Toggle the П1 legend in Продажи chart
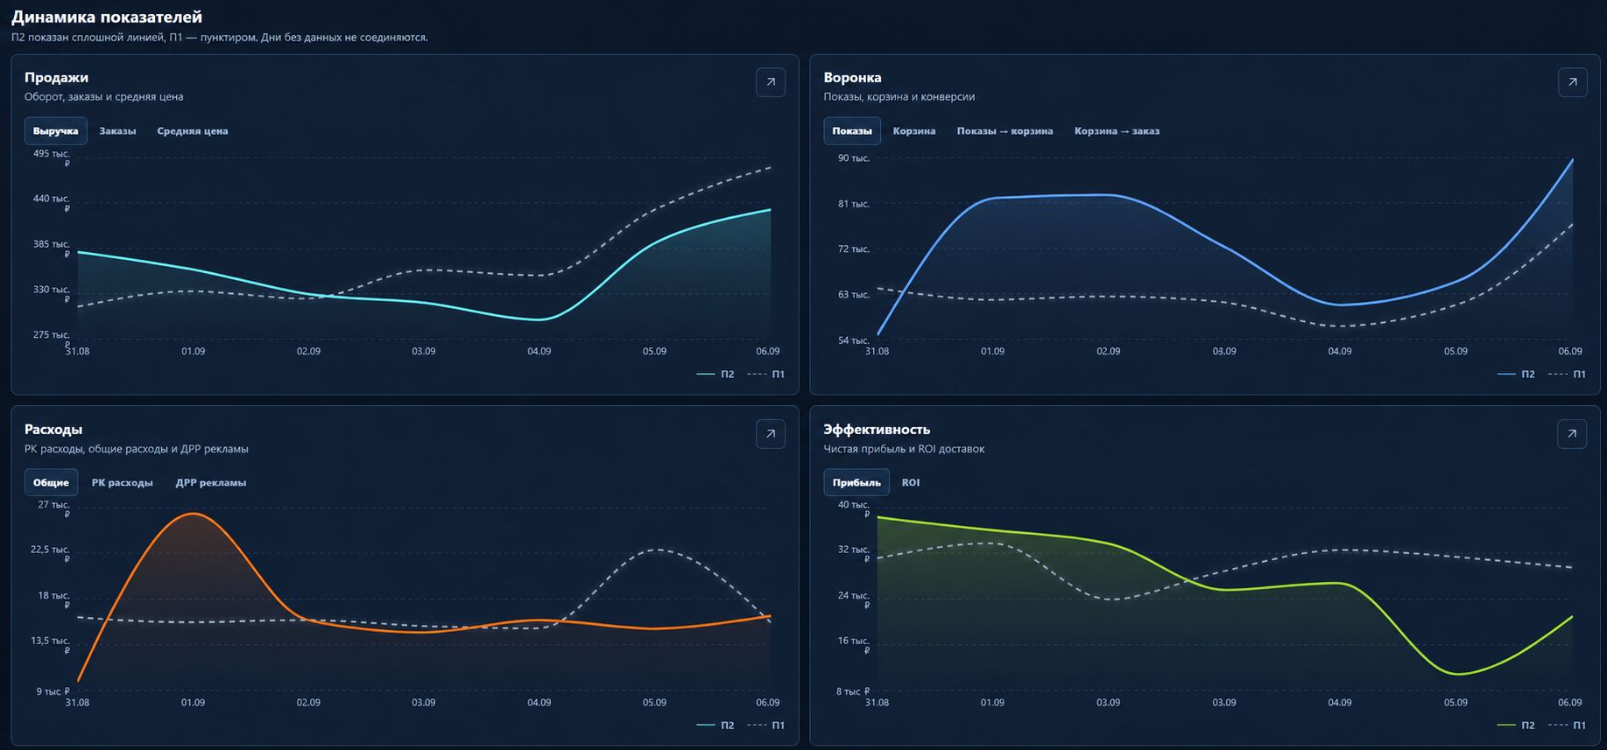This screenshot has width=1607, height=750. tap(766, 374)
